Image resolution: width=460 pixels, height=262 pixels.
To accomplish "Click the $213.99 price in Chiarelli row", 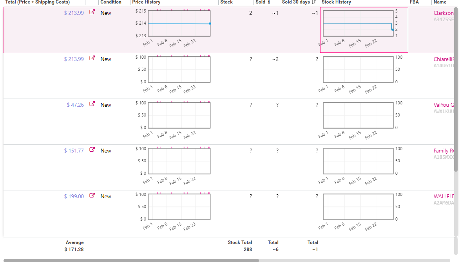I will click(74, 59).
